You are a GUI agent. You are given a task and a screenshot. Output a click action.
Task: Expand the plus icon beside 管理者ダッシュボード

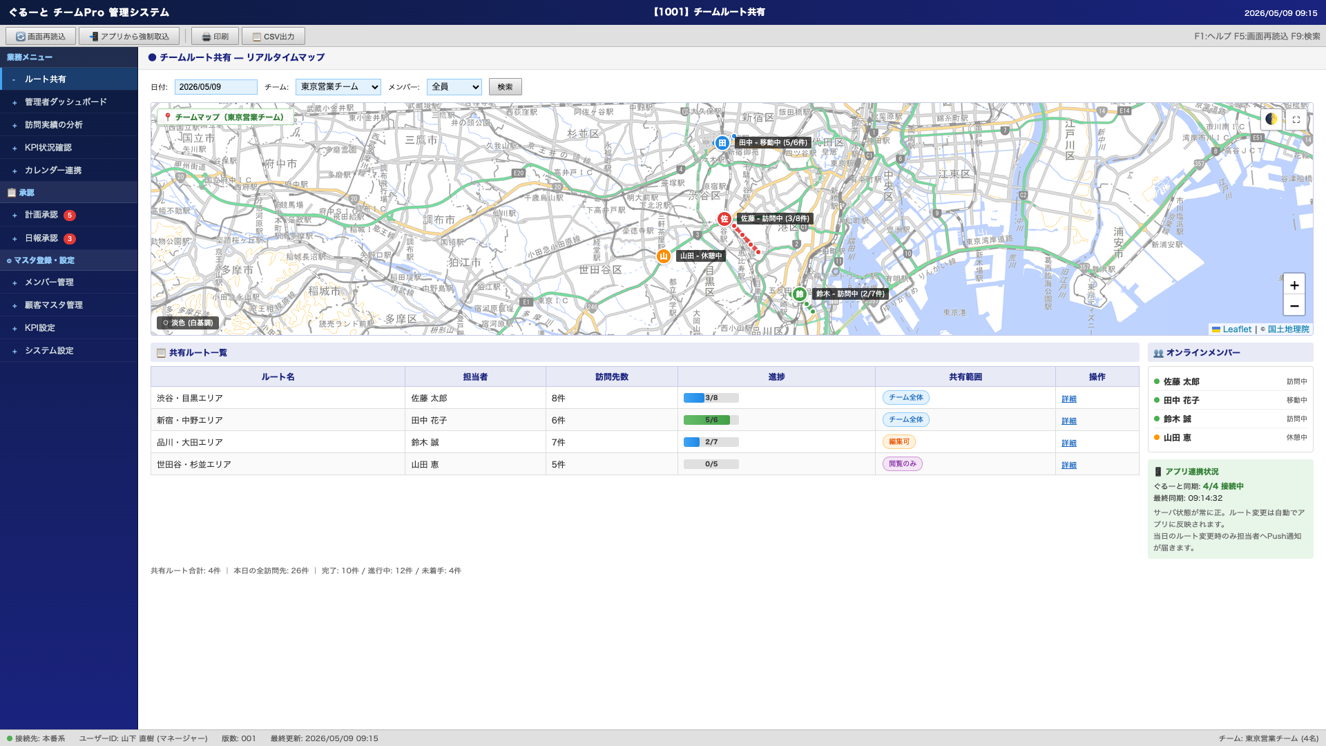tap(15, 103)
